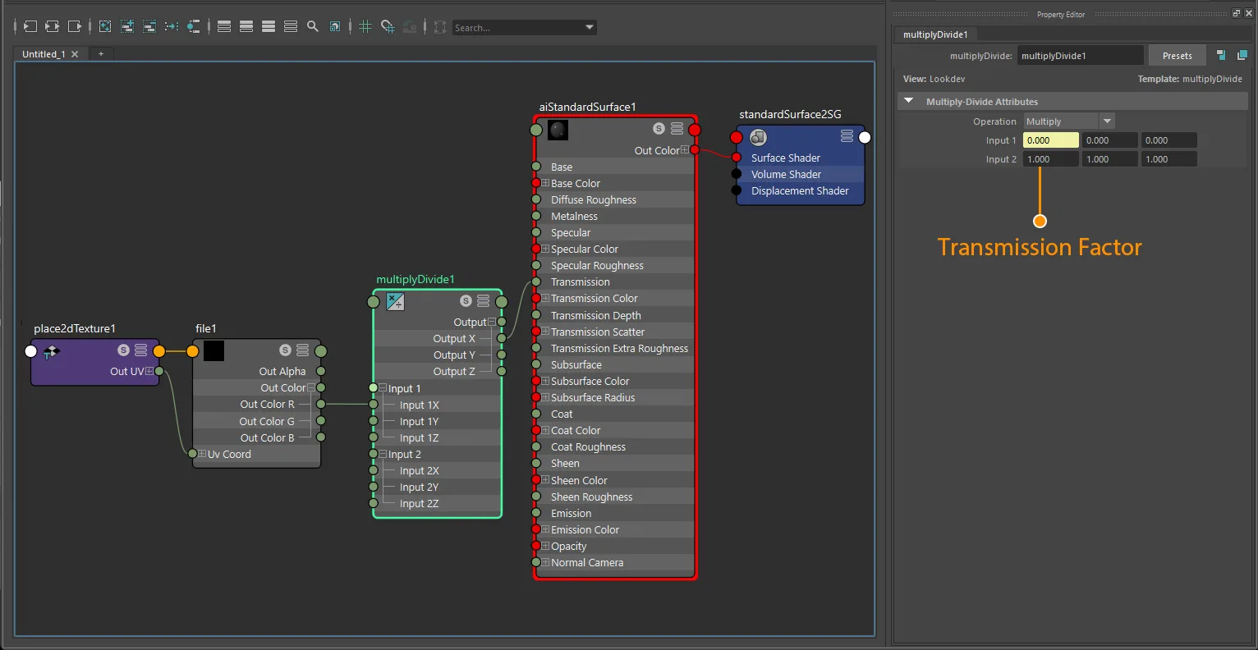
Task: Click the place2dTexture1 node type icon
Action: pyautogui.click(x=52, y=351)
